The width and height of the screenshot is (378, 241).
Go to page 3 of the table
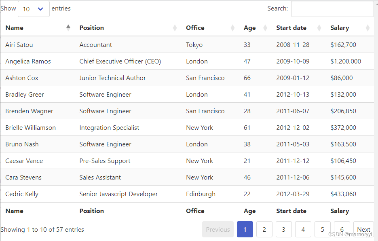click(x=284, y=229)
